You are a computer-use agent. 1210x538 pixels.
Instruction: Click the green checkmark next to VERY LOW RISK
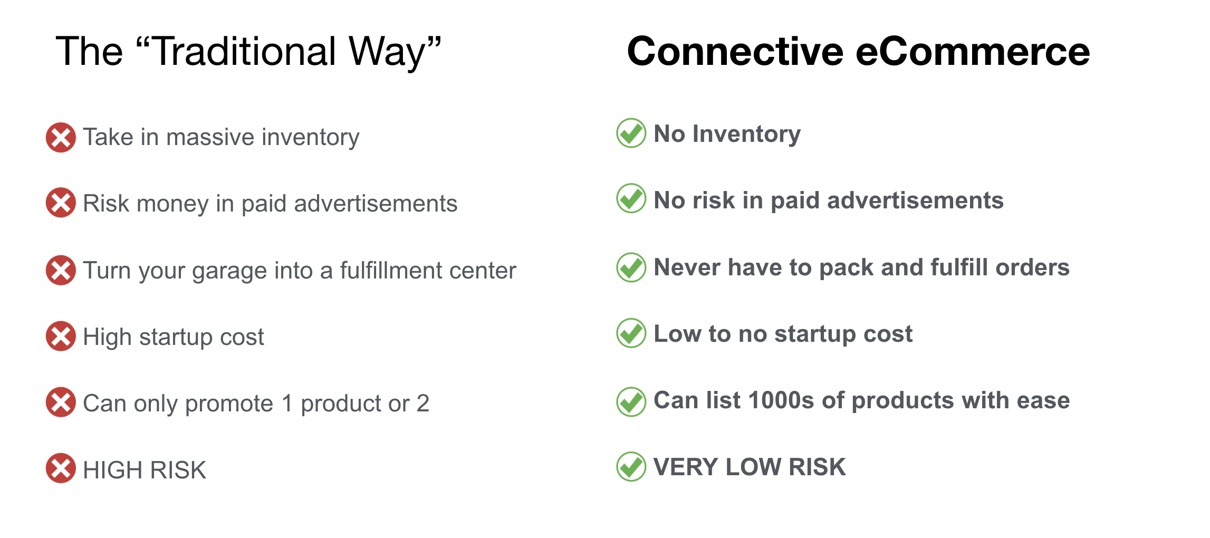point(631,467)
